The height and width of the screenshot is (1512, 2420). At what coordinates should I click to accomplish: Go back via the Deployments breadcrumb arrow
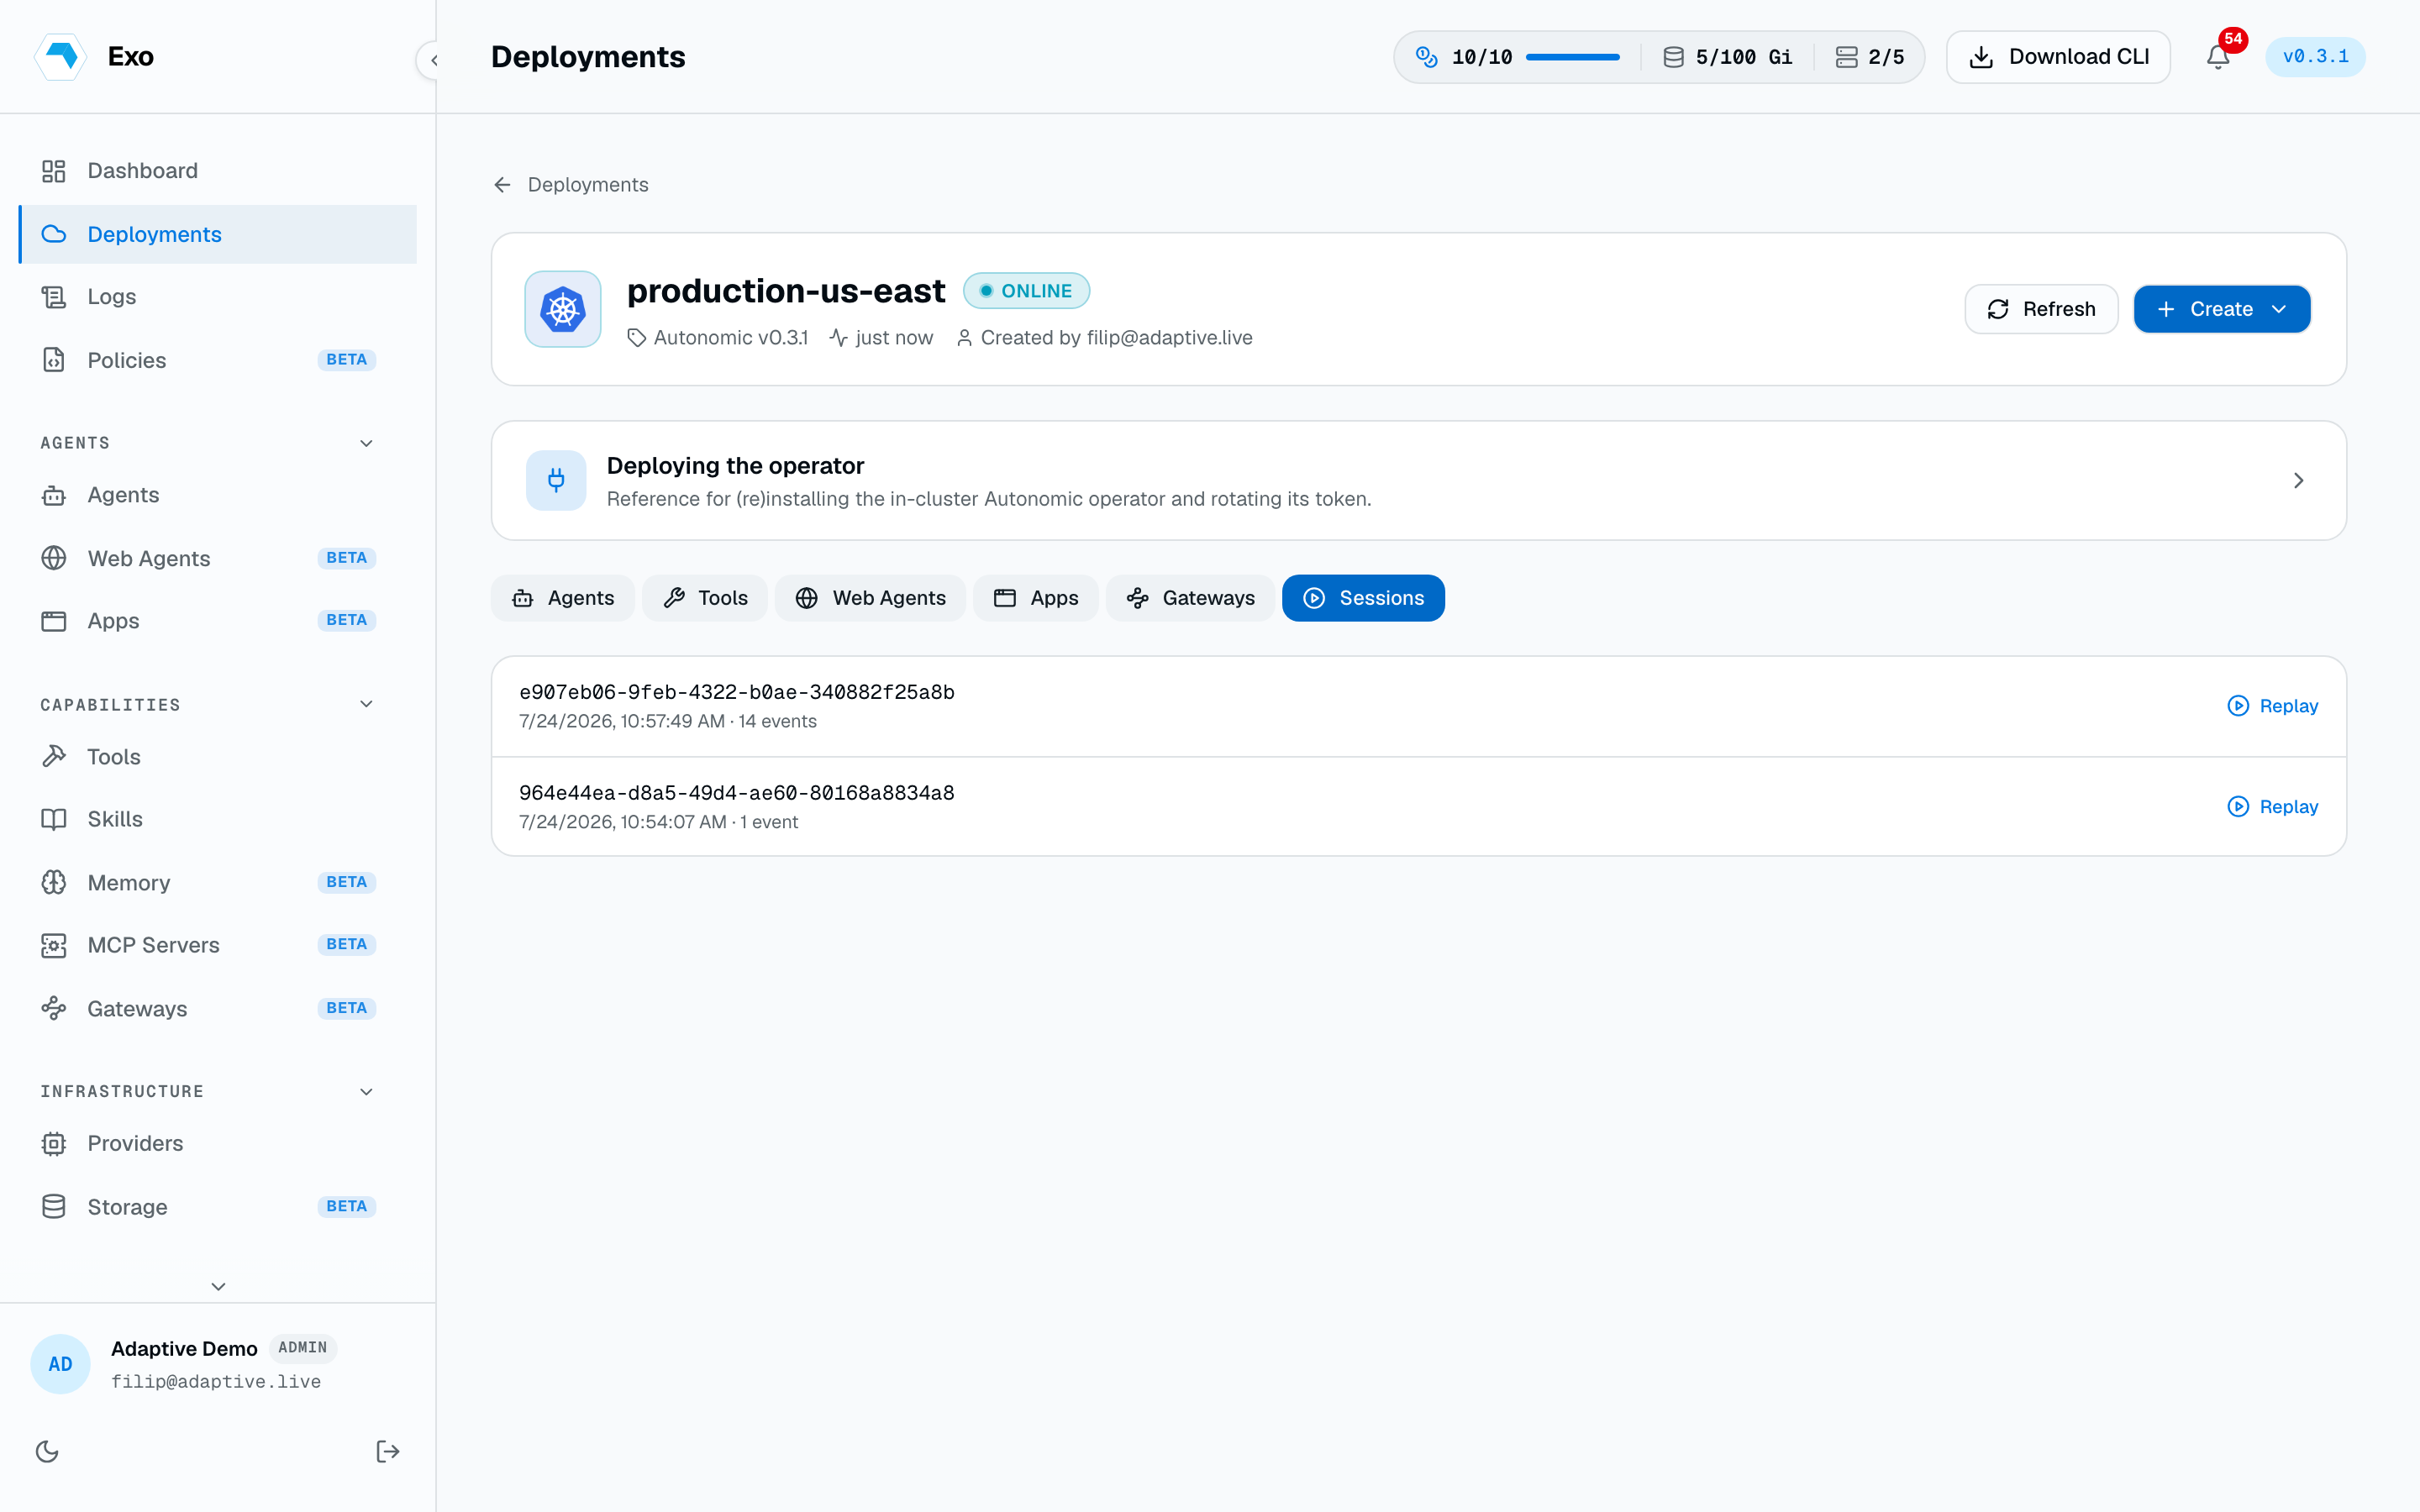[503, 185]
